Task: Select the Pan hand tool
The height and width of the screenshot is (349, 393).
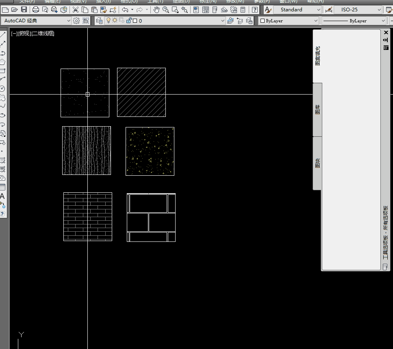Action: point(156,10)
